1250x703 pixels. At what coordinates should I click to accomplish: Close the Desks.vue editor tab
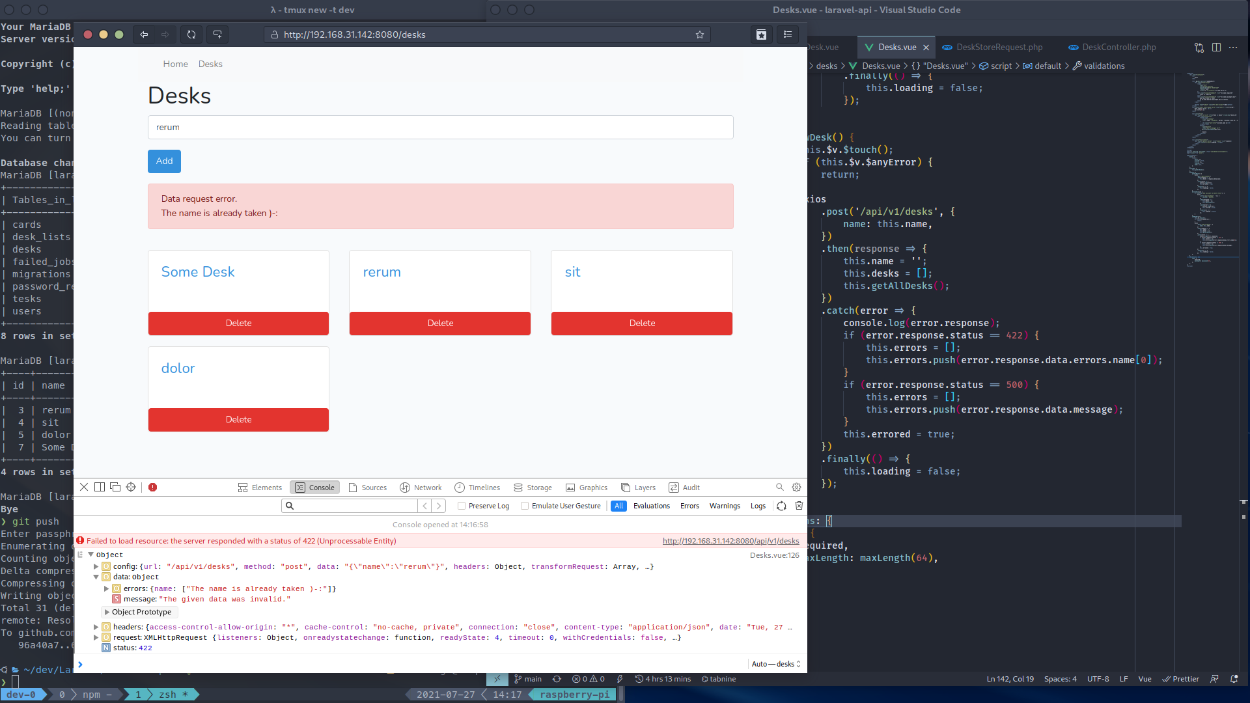point(926,48)
